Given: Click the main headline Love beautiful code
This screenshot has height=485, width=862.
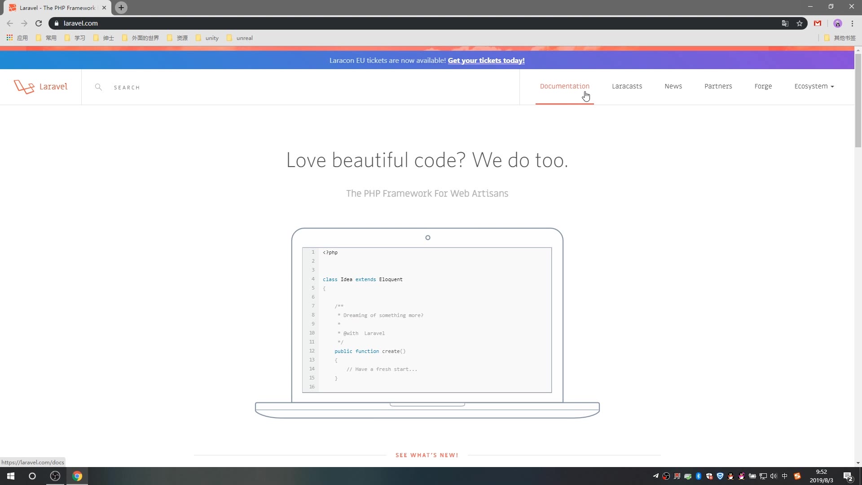Looking at the screenshot, I should pos(427,160).
